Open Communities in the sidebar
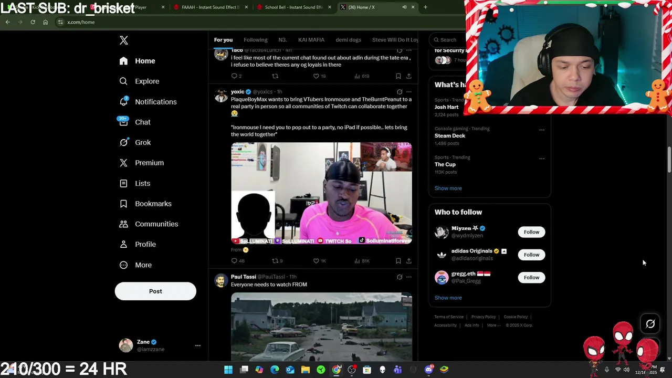672x378 pixels. pos(149,224)
